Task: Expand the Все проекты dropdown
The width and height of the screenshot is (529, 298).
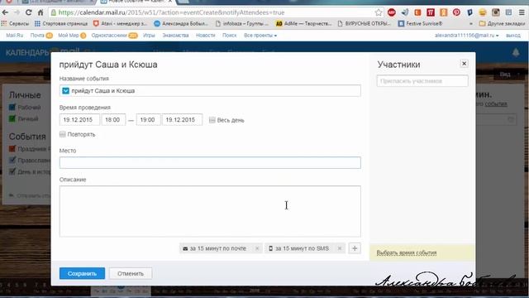Action: (x=260, y=35)
